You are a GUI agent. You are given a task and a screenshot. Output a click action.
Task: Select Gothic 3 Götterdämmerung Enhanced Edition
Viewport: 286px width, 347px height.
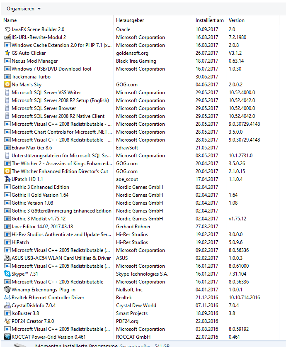click(61, 211)
